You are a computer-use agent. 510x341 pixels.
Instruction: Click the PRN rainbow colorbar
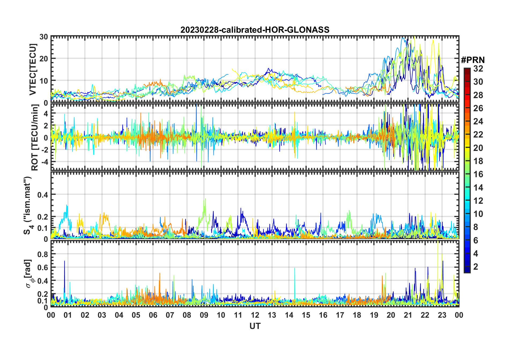[x=467, y=170]
